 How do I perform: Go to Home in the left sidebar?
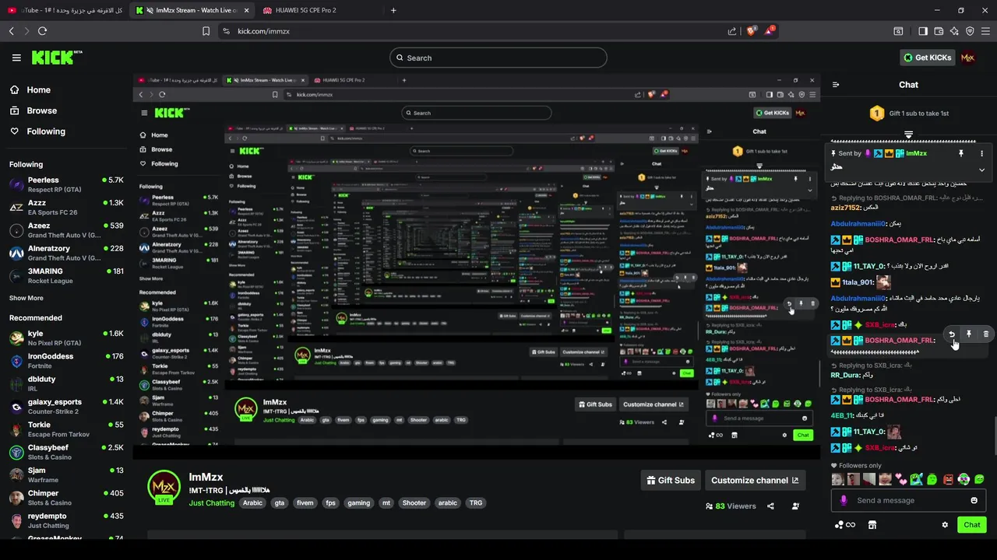coord(38,90)
